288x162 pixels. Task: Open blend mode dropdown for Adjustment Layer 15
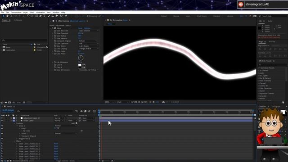point(58,118)
